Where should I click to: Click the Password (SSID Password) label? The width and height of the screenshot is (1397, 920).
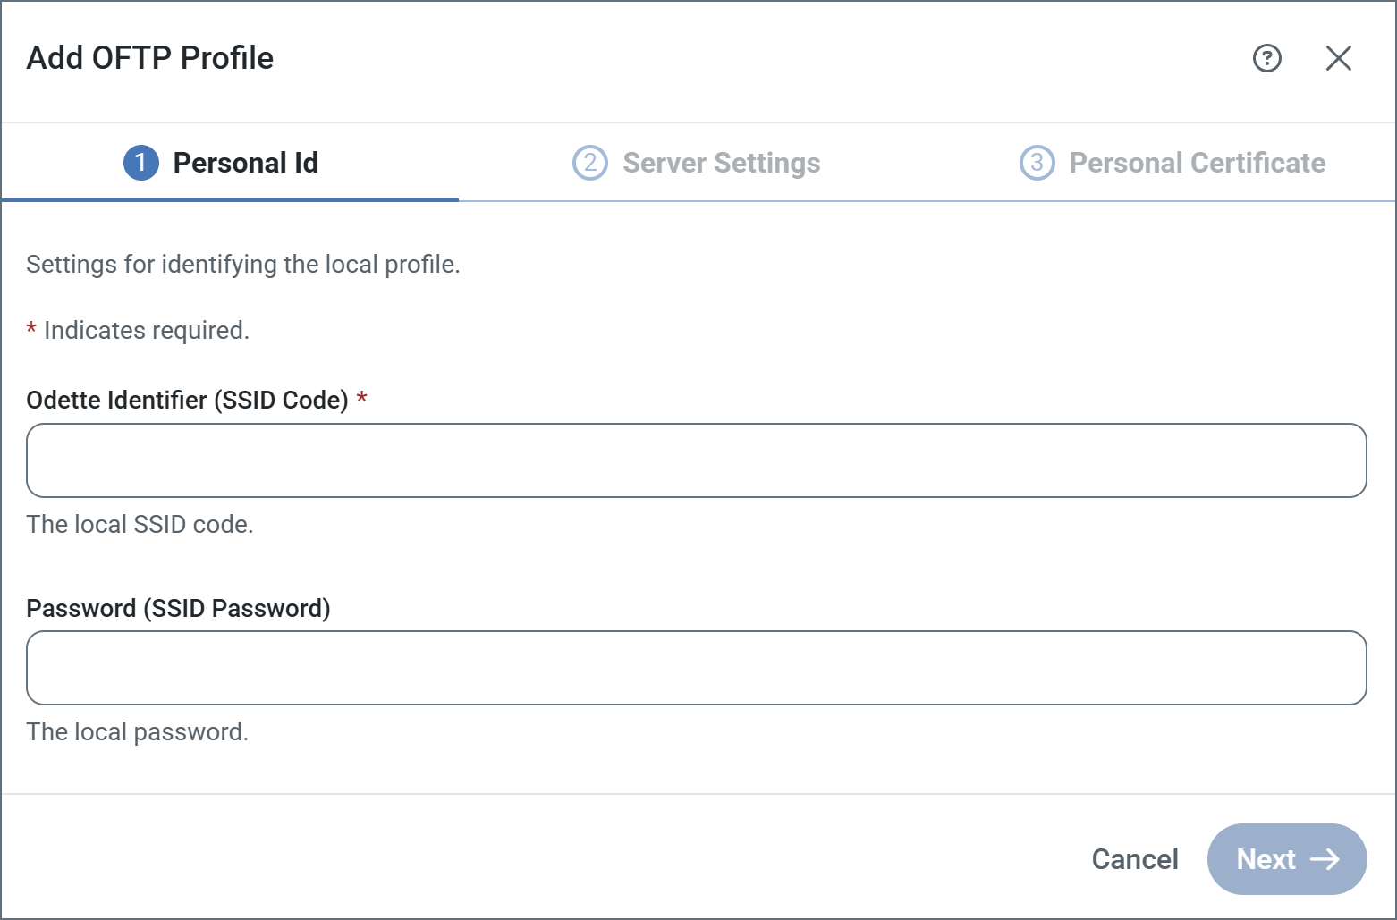coord(178,608)
